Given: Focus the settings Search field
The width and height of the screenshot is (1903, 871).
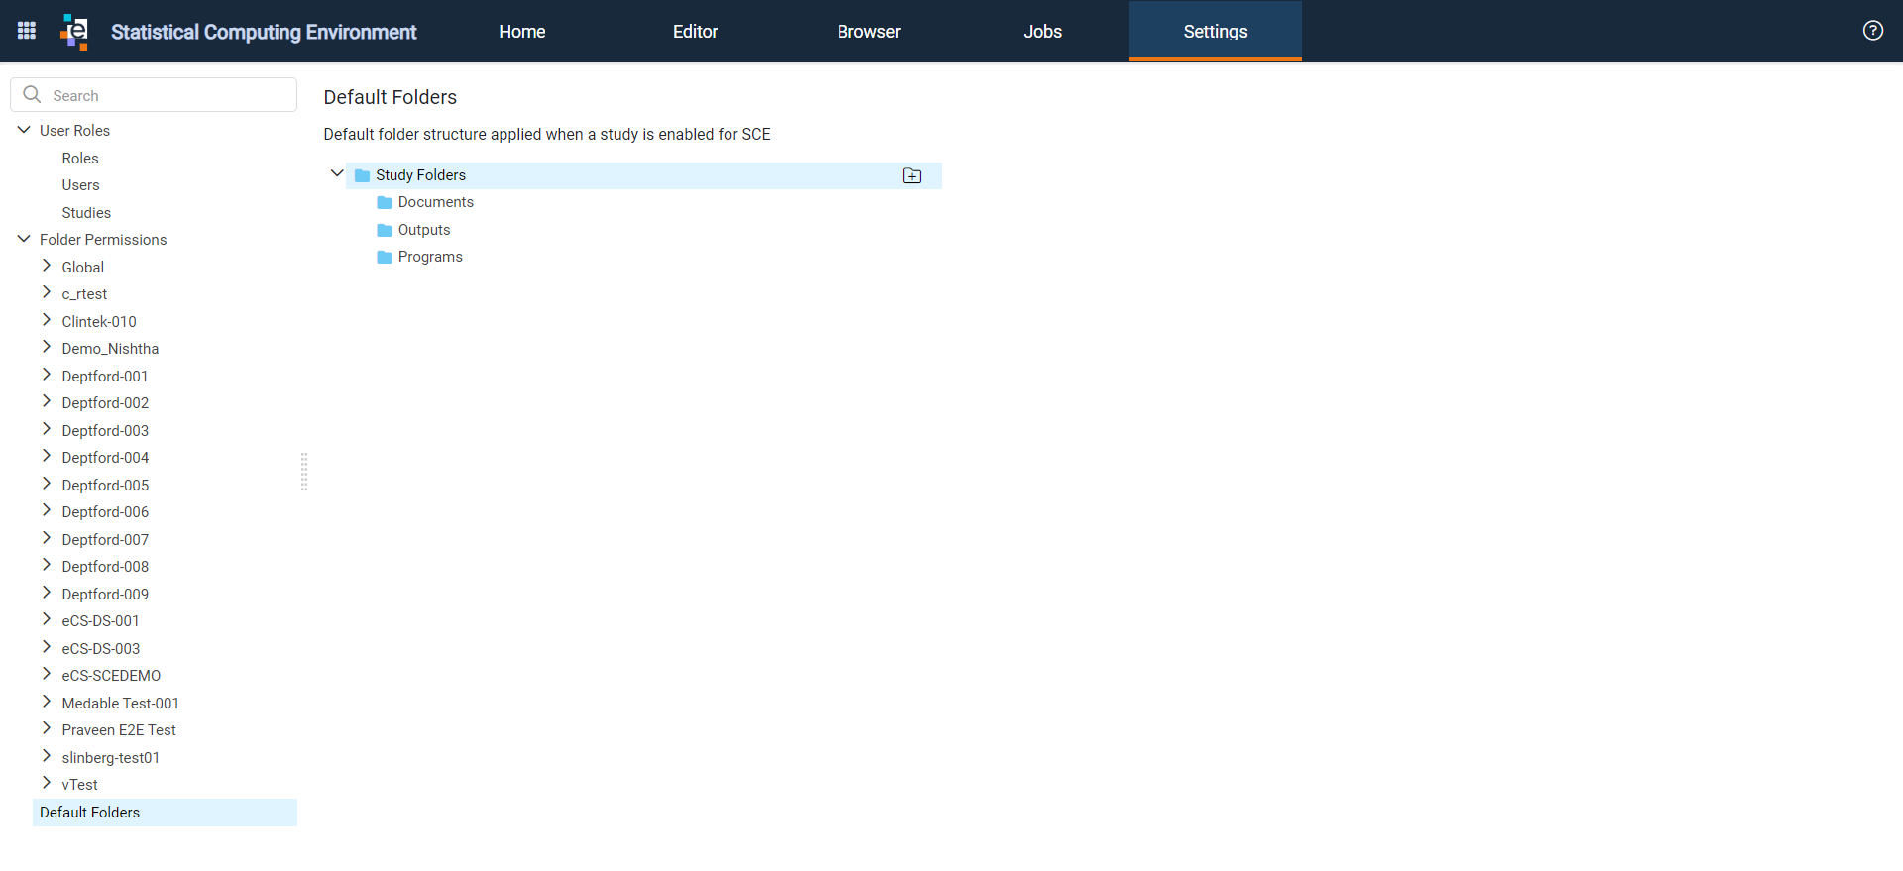Looking at the screenshot, I should (154, 95).
